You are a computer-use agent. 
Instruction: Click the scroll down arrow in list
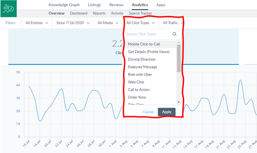(x=179, y=102)
